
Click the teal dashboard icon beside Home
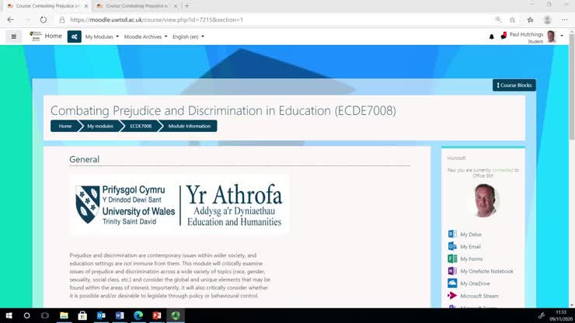[74, 36]
